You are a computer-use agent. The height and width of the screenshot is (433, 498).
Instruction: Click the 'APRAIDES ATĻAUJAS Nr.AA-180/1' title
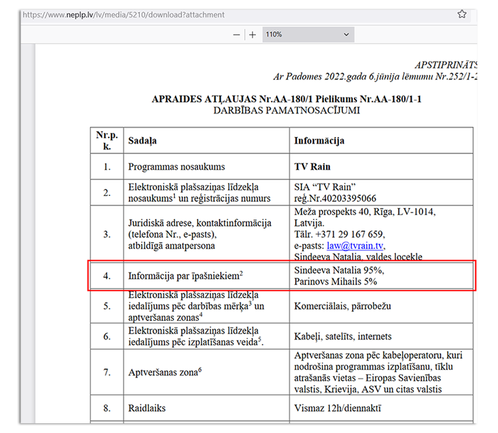(233, 99)
